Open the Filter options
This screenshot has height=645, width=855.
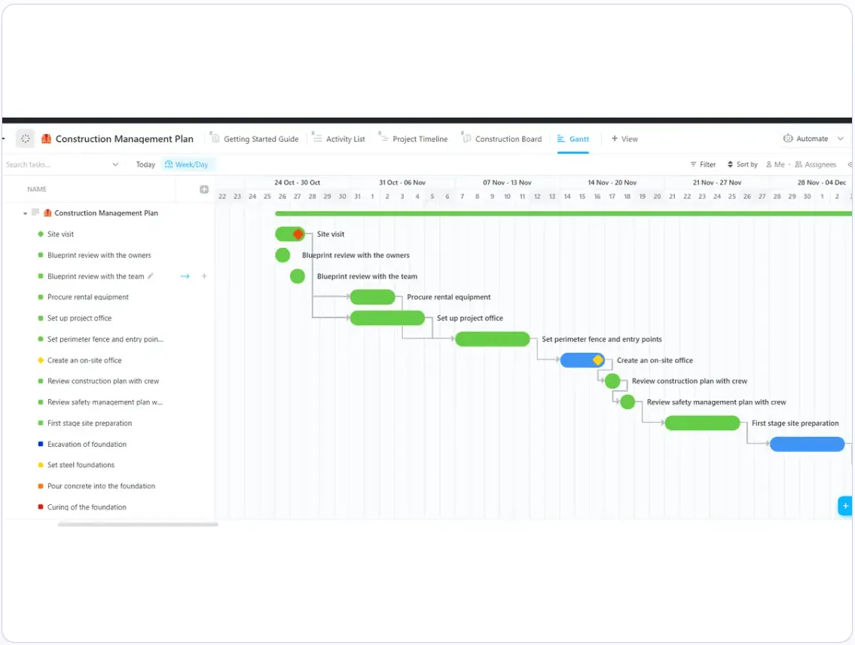pyautogui.click(x=703, y=164)
